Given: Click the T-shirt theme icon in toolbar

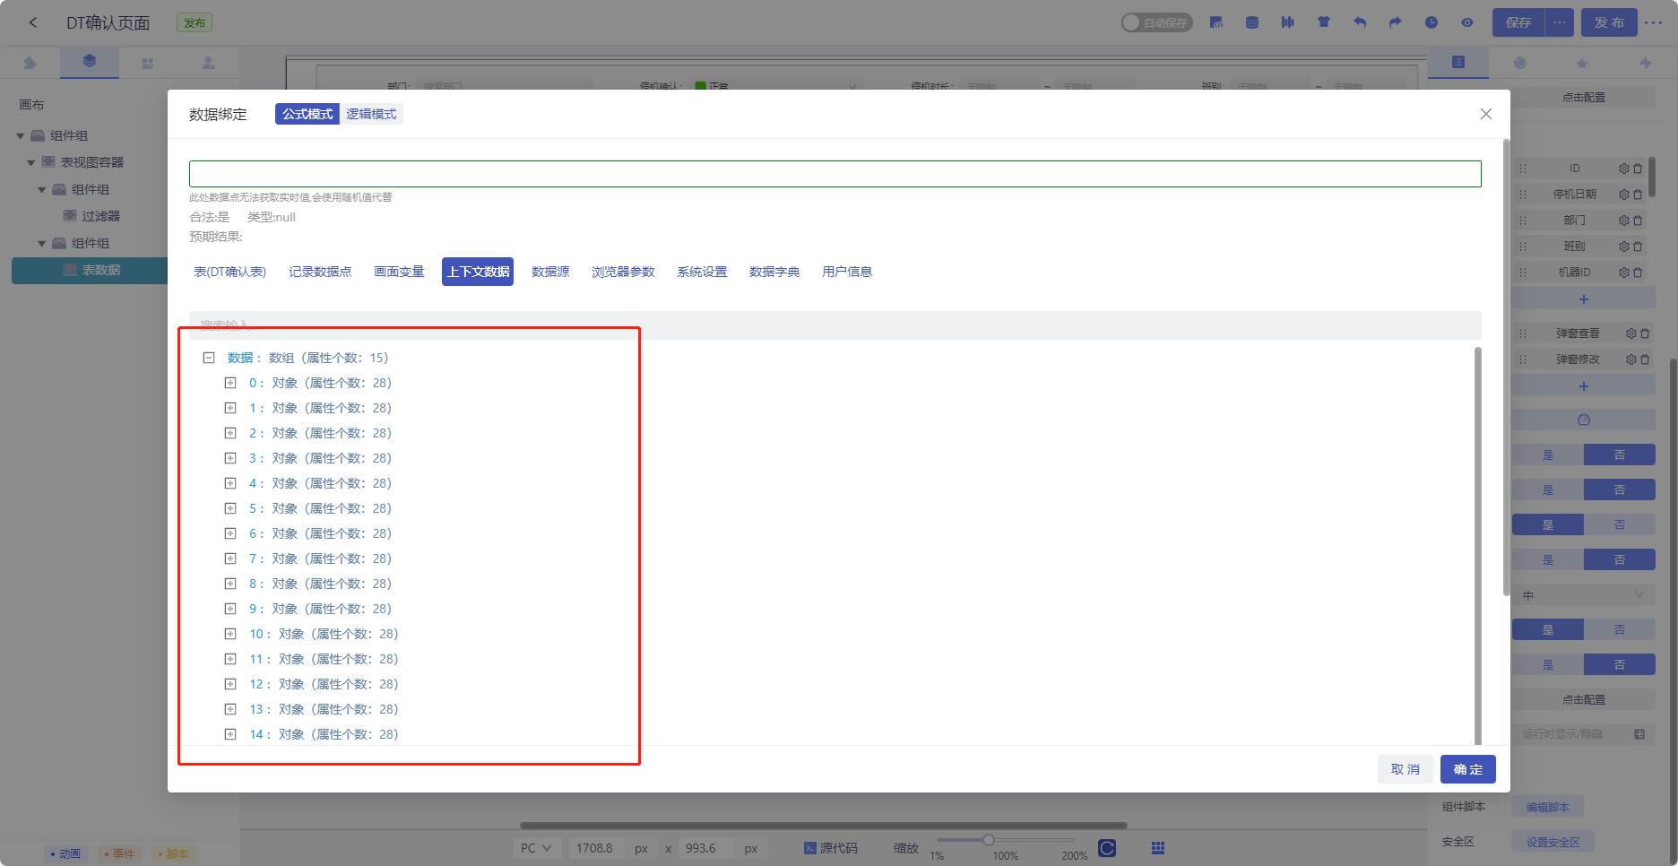Looking at the screenshot, I should tap(1324, 22).
